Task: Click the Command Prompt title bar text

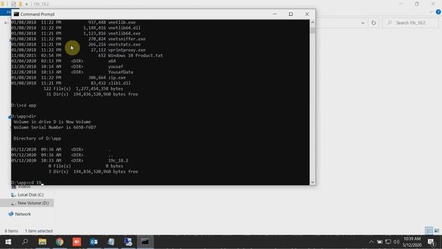Action: point(37,14)
